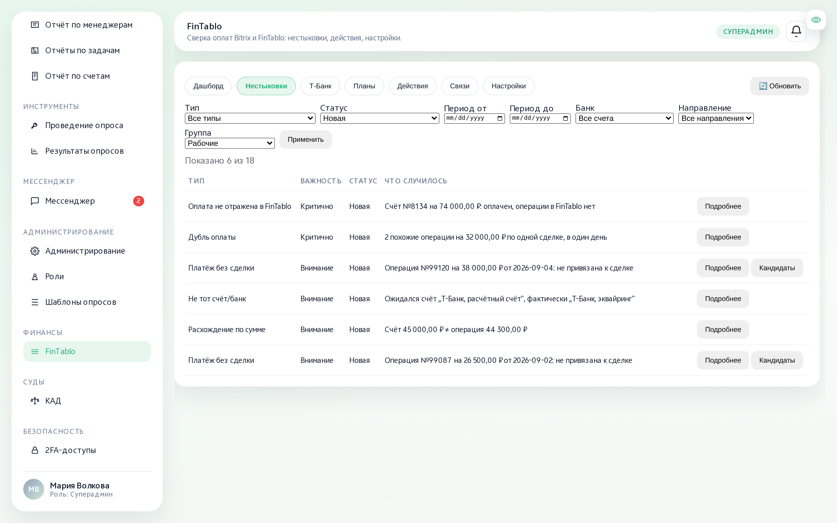
Task: Click the КАД scales icon
Action: pos(35,401)
